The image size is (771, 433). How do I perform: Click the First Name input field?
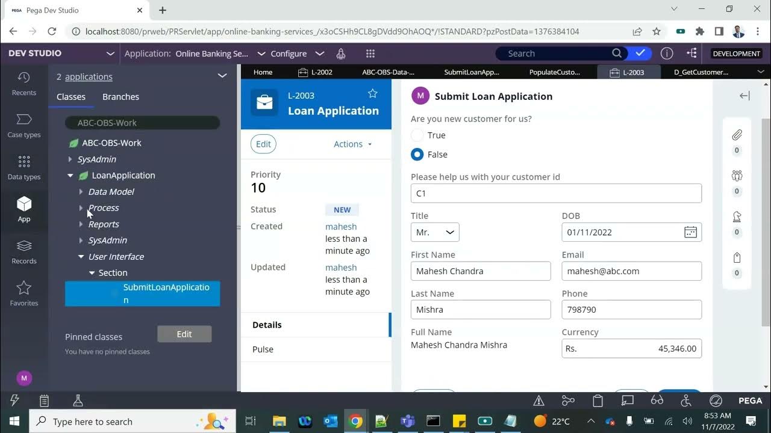pyautogui.click(x=481, y=271)
